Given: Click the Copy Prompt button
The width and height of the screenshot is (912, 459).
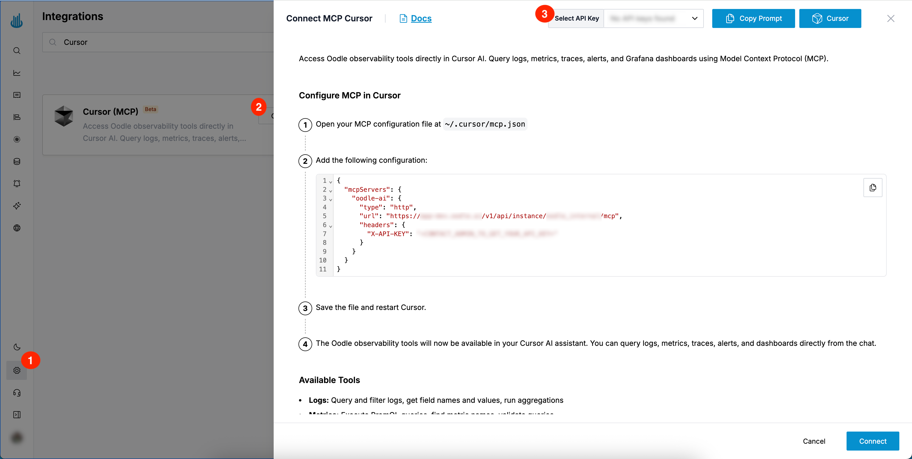Looking at the screenshot, I should tap(753, 18).
